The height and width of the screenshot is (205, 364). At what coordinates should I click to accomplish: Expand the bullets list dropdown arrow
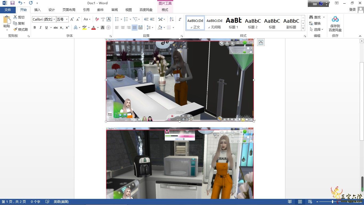(121, 19)
